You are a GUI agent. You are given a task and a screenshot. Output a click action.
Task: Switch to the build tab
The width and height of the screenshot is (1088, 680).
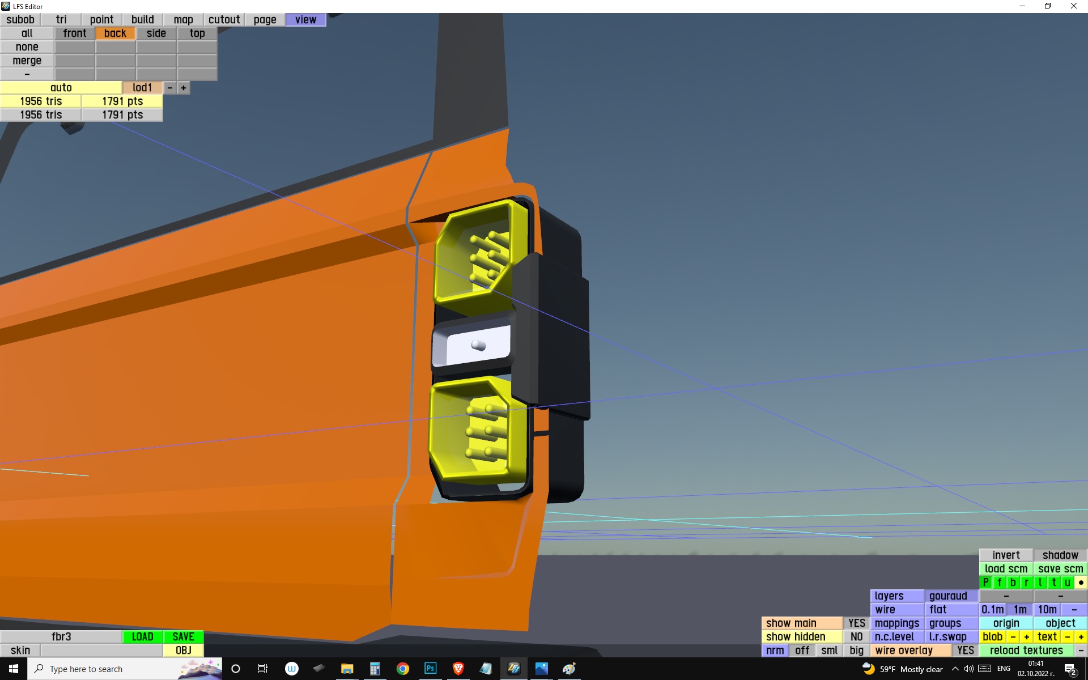point(142,20)
